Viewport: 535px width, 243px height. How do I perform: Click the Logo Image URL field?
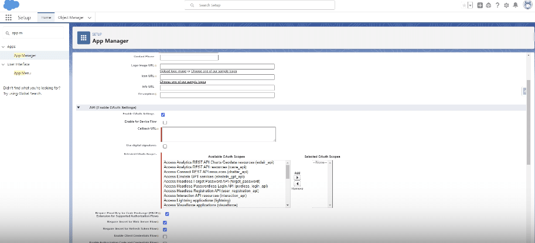pyautogui.click(x=217, y=67)
